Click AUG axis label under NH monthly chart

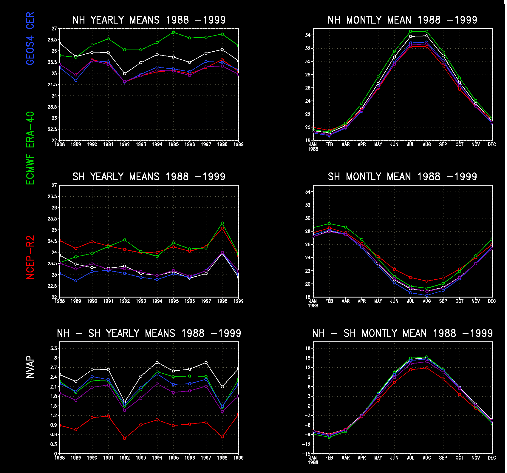(427, 144)
